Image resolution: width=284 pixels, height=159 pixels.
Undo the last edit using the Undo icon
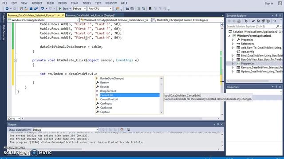click(43, 8)
